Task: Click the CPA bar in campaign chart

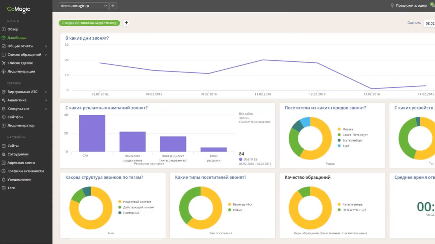Action: point(92,133)
